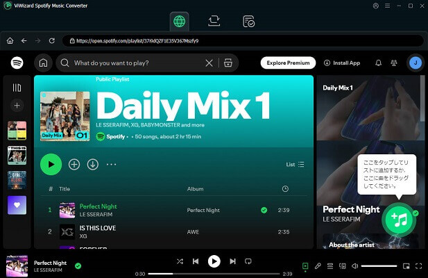
Task: Click the XG artist link in row 2
Action: click(x=83, y=236)
